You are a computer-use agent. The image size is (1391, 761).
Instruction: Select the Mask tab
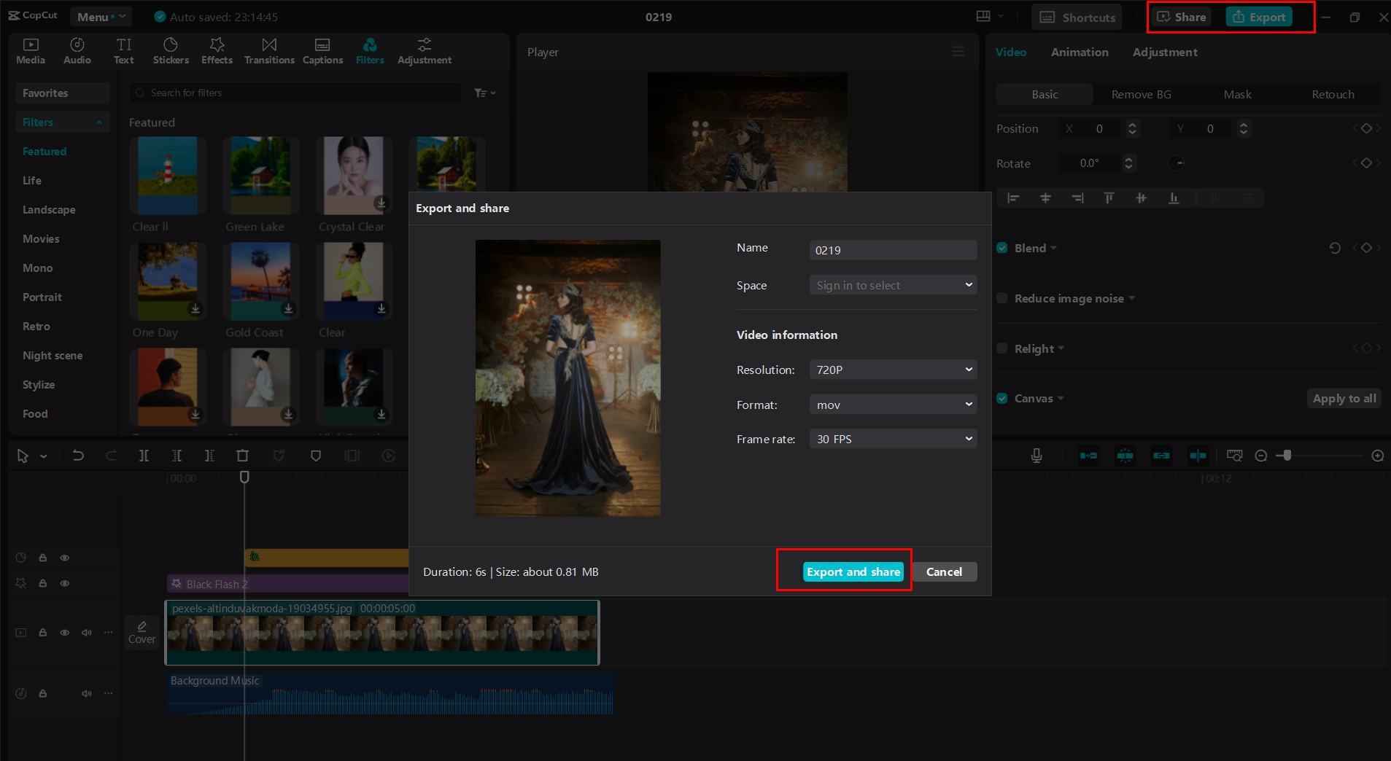coord(1237,95)
